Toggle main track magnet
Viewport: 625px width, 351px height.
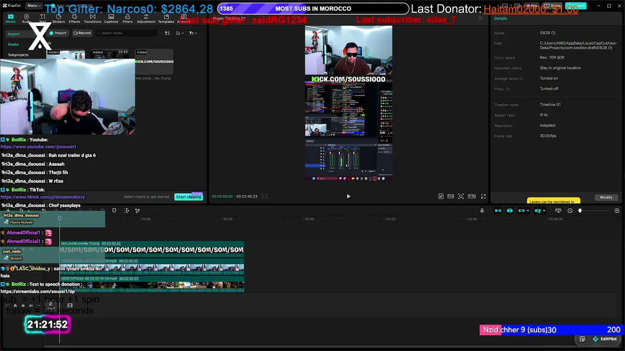coord(498,211)
